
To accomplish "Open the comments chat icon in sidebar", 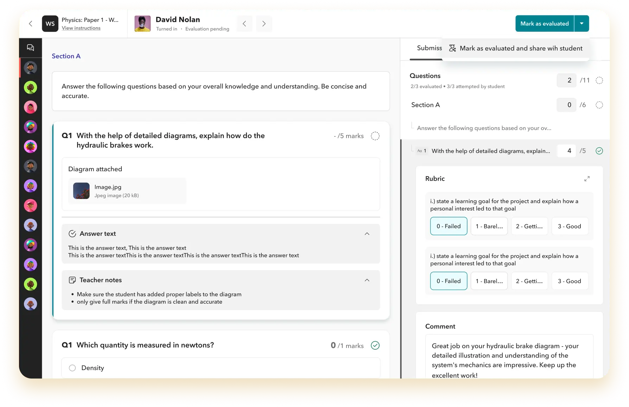I will (31, 47).
